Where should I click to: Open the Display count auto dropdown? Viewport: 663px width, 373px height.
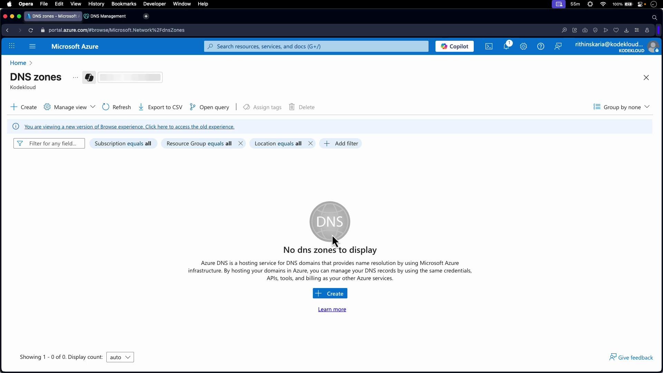[120, 357]
